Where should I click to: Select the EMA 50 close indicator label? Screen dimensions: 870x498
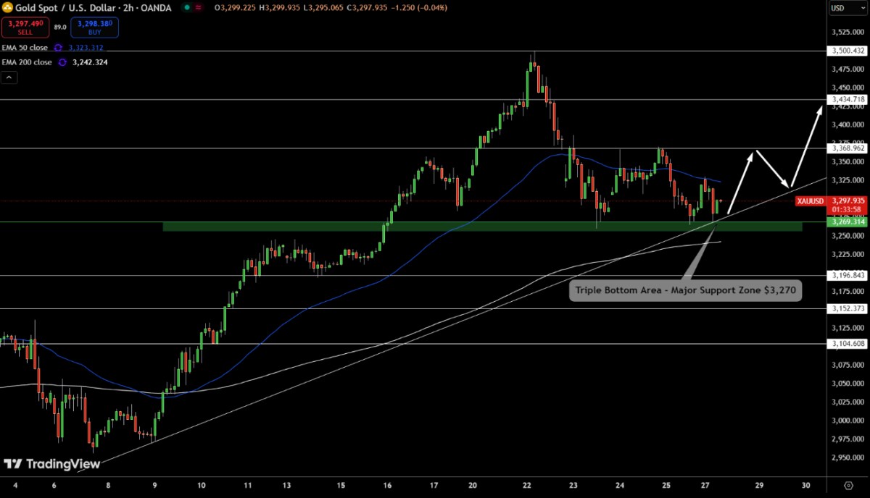(x=25, y=48)
